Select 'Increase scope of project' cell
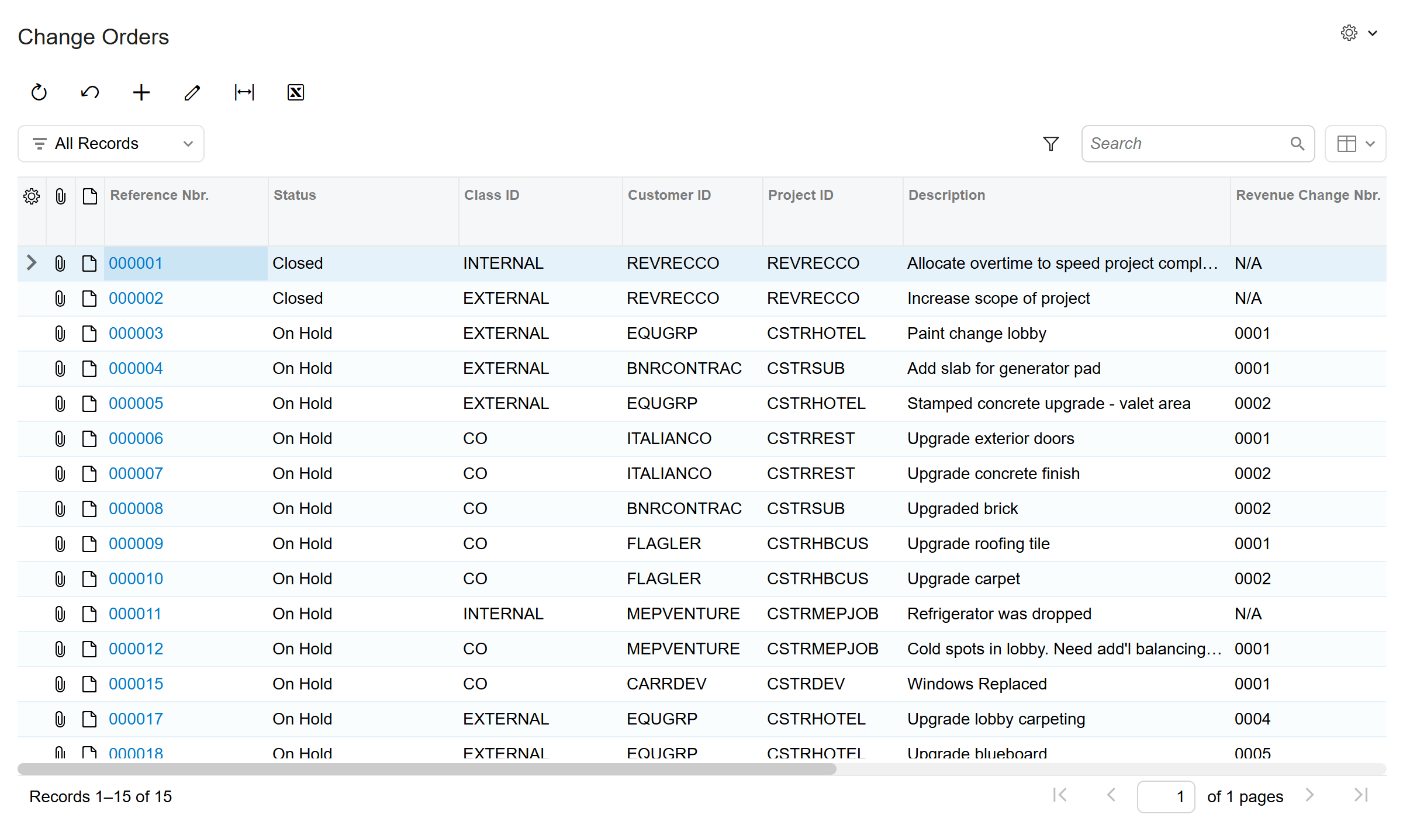 point(1066,299)
